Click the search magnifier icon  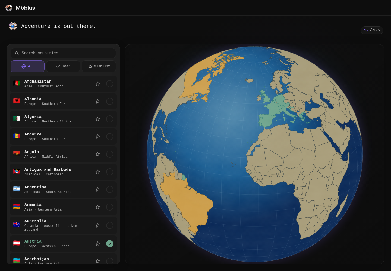pos(17,53)
